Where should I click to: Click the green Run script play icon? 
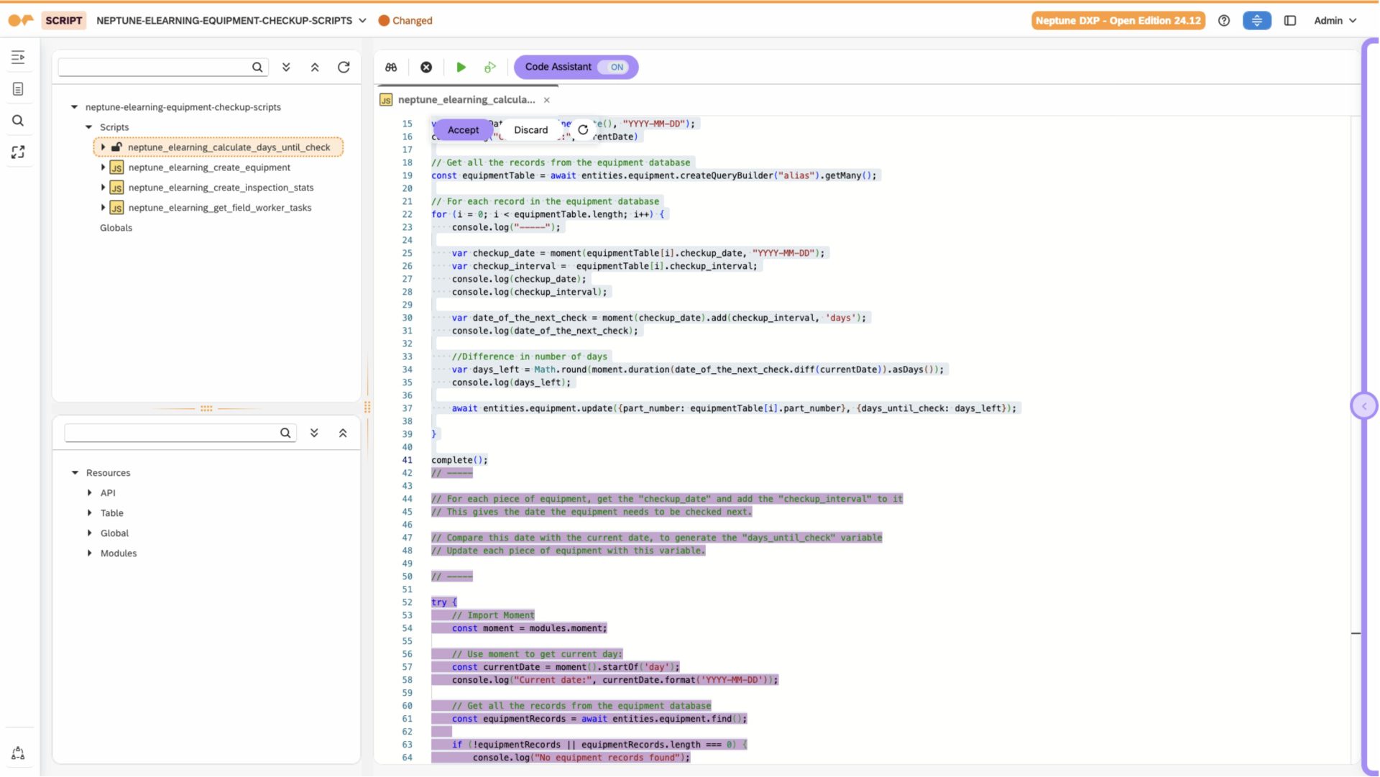coord(461,67)
